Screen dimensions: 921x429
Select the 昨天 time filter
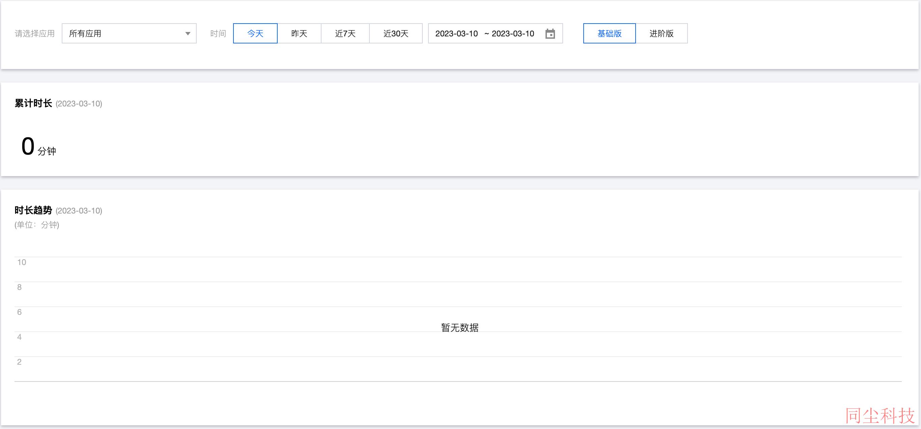coord(299,34)
